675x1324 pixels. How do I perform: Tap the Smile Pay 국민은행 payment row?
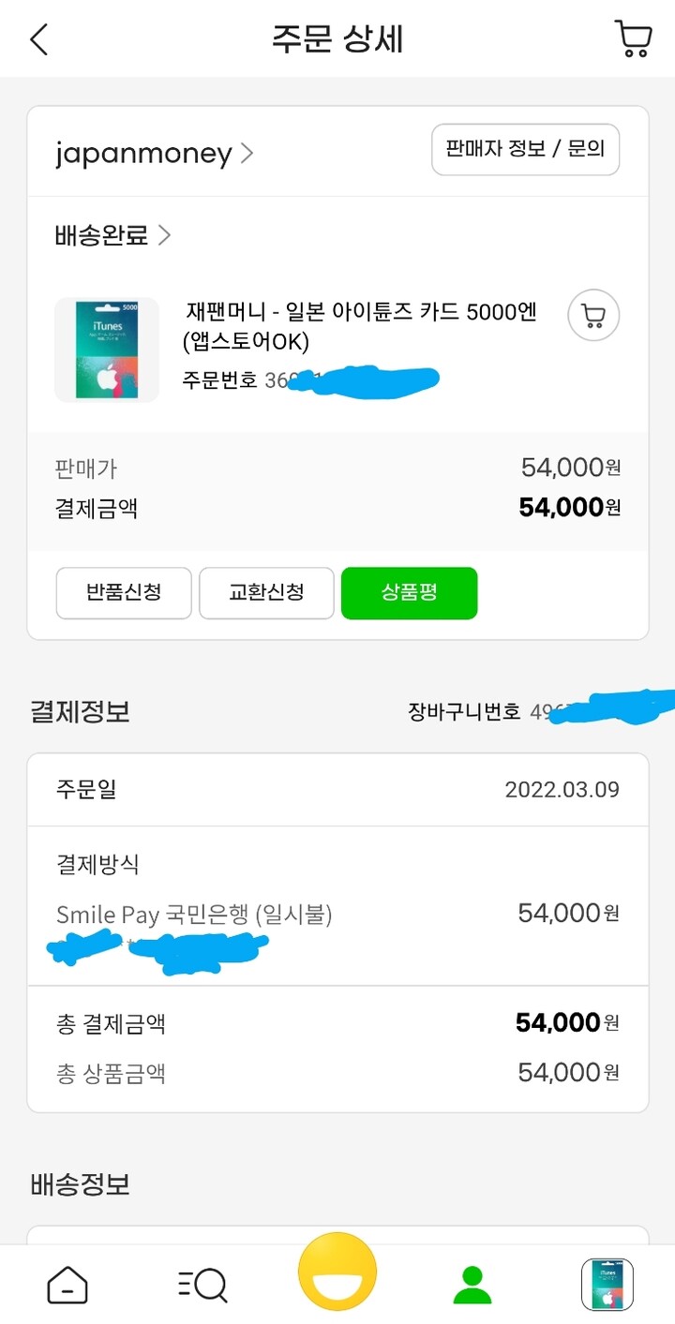tap(194, 914)
